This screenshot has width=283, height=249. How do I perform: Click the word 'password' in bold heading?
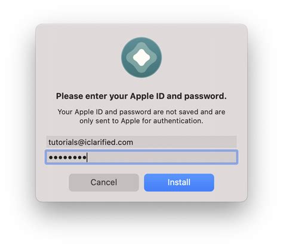click(205, 96)
